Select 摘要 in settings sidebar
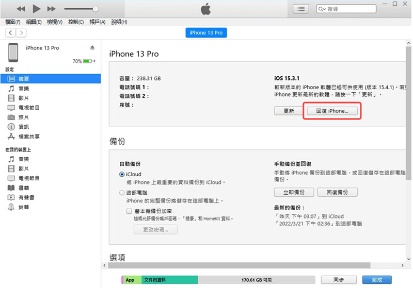 tap(51, 79)
